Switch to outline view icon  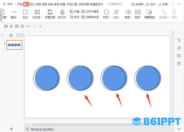click(11, 35)
